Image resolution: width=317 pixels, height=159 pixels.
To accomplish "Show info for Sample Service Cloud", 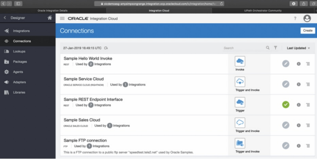I will [299, 84].
